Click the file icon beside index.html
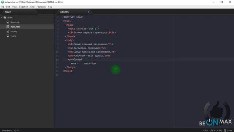 (8, 27)
